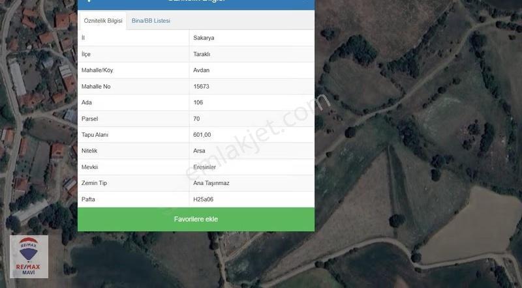Select the Tapu Alanı field label

tap(95, 135)
